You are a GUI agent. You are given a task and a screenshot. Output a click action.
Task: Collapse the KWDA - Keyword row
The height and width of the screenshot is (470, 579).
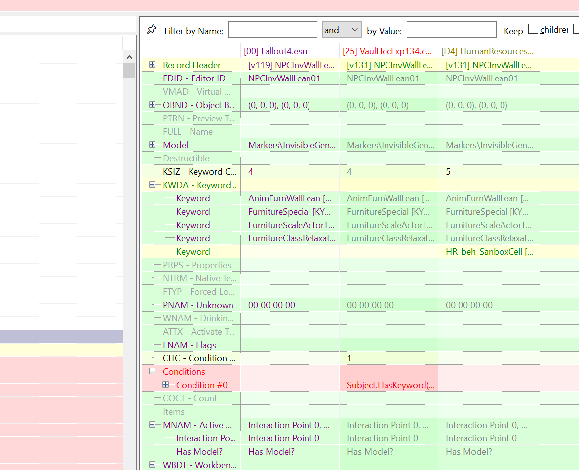point(152,185)
